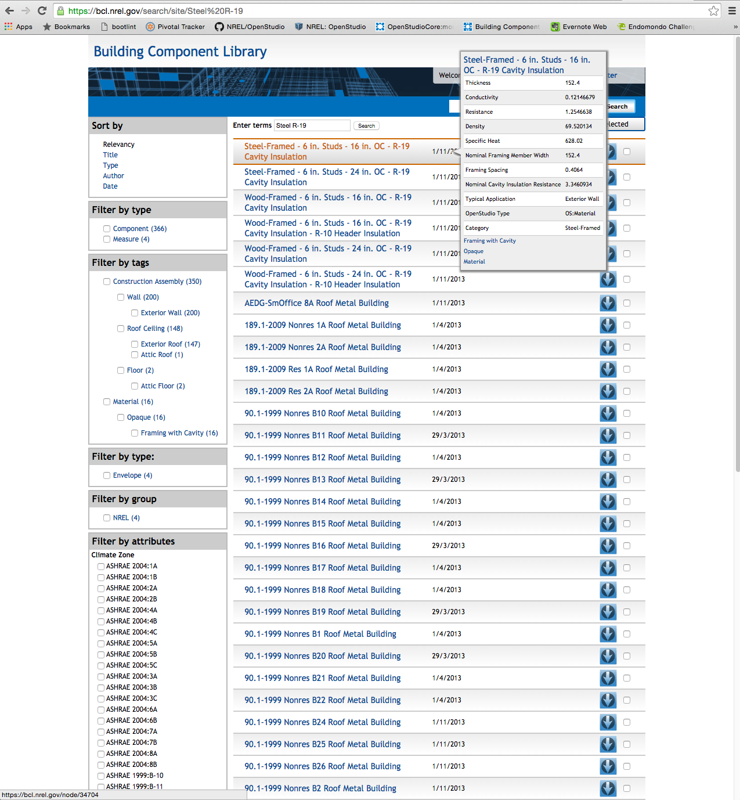Download 90.1-1999 Nonres B11 Roof Metal Building
Image resolution: width=740 pixels, height=800 pixels.
[608, 435]
